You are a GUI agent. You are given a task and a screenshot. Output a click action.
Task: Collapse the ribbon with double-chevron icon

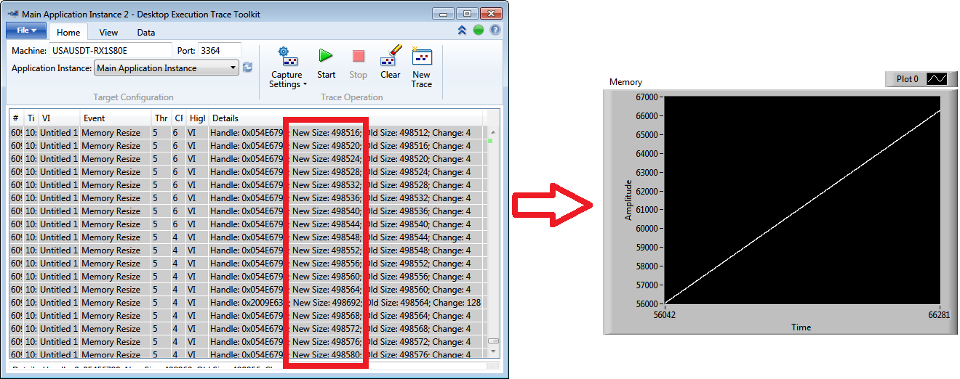tap(462, 30)
